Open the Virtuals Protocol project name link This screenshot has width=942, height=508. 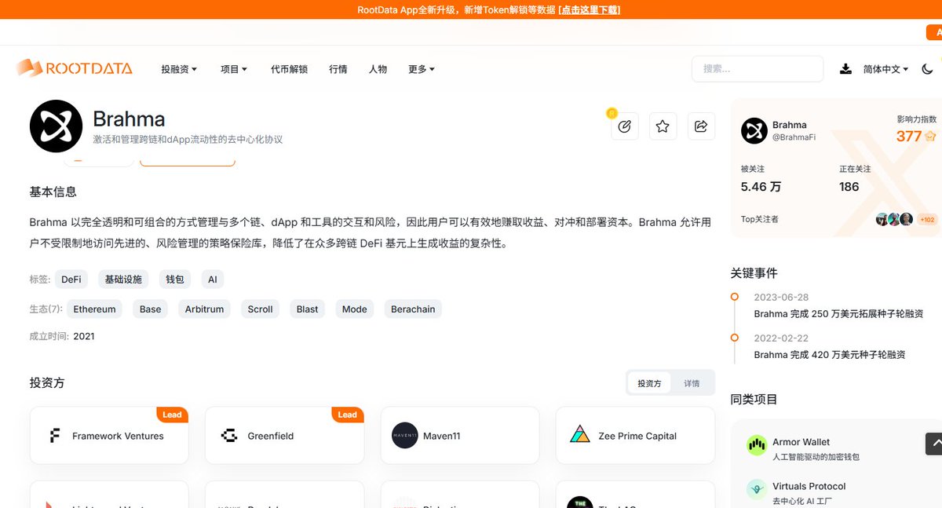pos(809,486)
